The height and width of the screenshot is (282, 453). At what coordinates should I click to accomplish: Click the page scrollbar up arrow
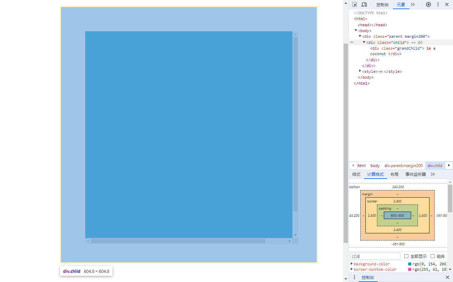click(x=346, y=3)
